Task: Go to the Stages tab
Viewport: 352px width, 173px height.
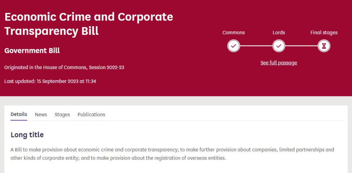Action: pos(62,115)
